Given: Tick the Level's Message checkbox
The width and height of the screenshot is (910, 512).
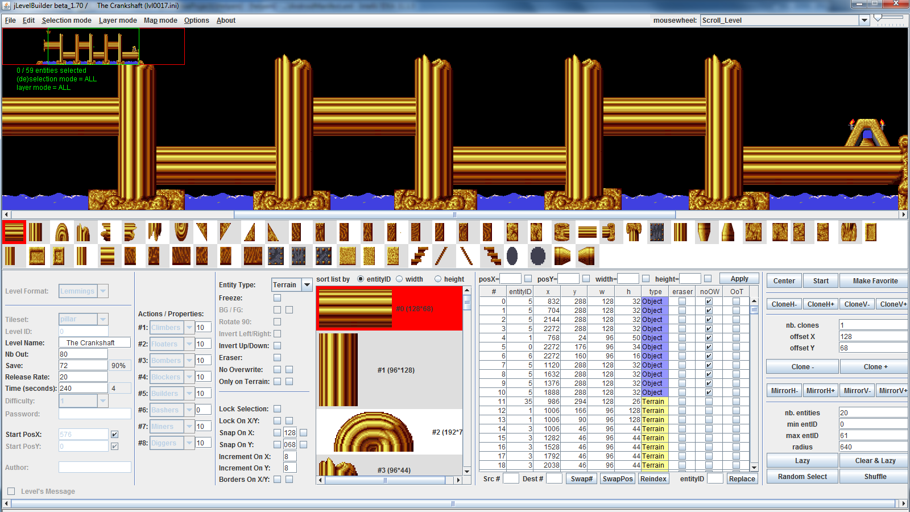Looking at the screenshot, I should pos(11,491).
